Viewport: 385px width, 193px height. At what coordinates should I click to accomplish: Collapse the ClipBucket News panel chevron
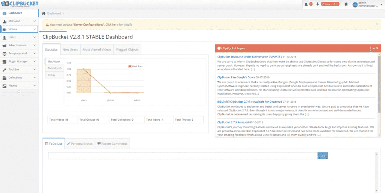pyautogui.click(x=373, y=49)
